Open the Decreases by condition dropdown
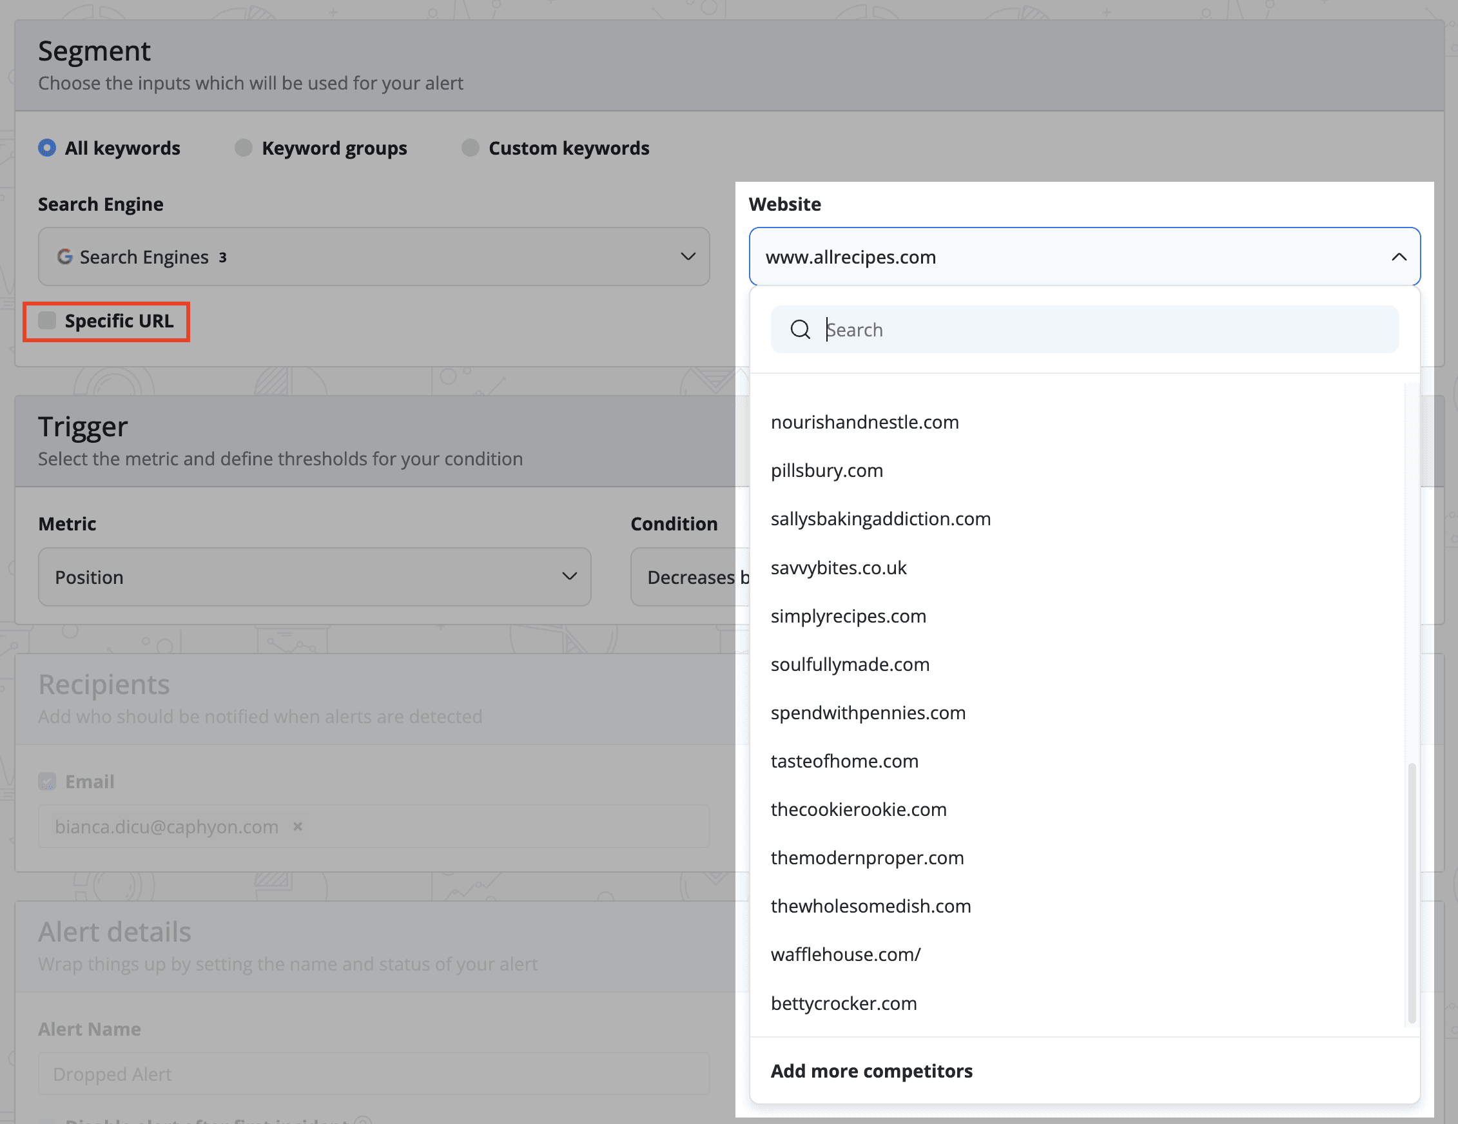This screenshot has height=1124, width=1458. click(x=690, y=577)
